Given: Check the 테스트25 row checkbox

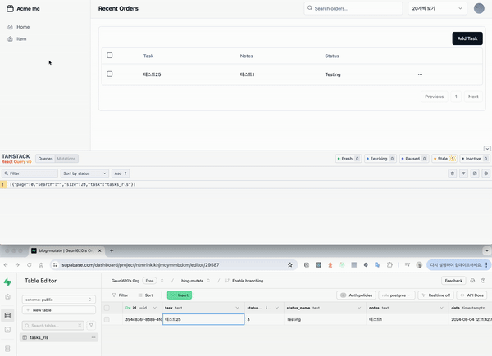Looking at the screenshot, I should (x=110, y=74).
